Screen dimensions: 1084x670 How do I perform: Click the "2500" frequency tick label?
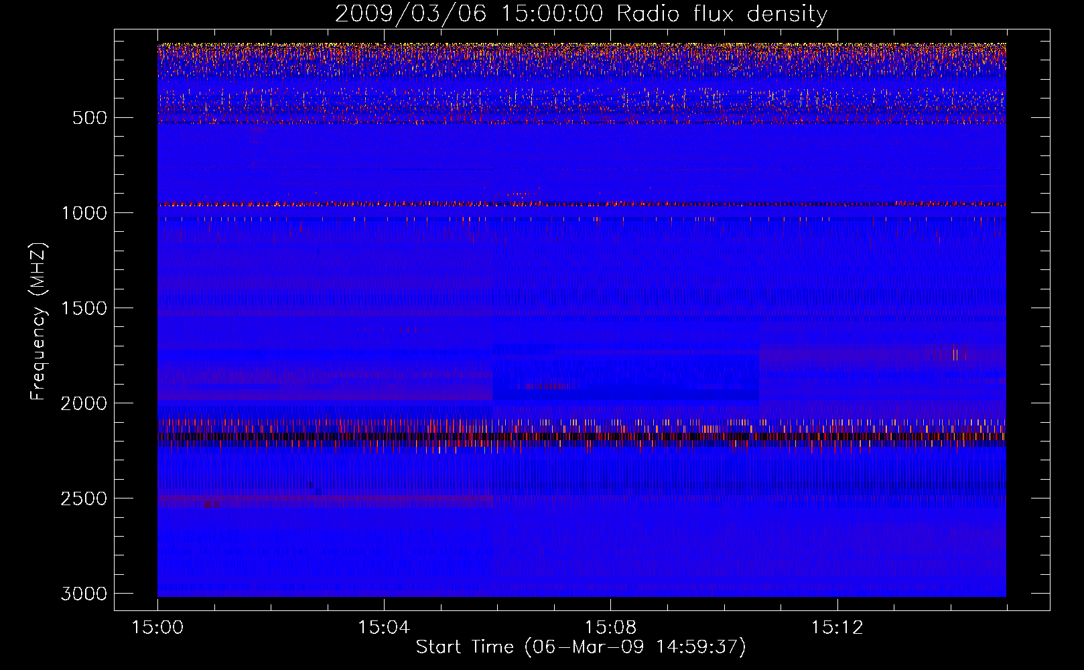click(84, 498)
